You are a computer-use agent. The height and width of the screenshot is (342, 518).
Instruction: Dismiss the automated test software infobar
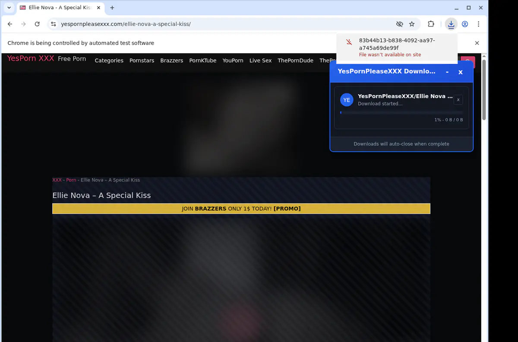click(477, 43)
